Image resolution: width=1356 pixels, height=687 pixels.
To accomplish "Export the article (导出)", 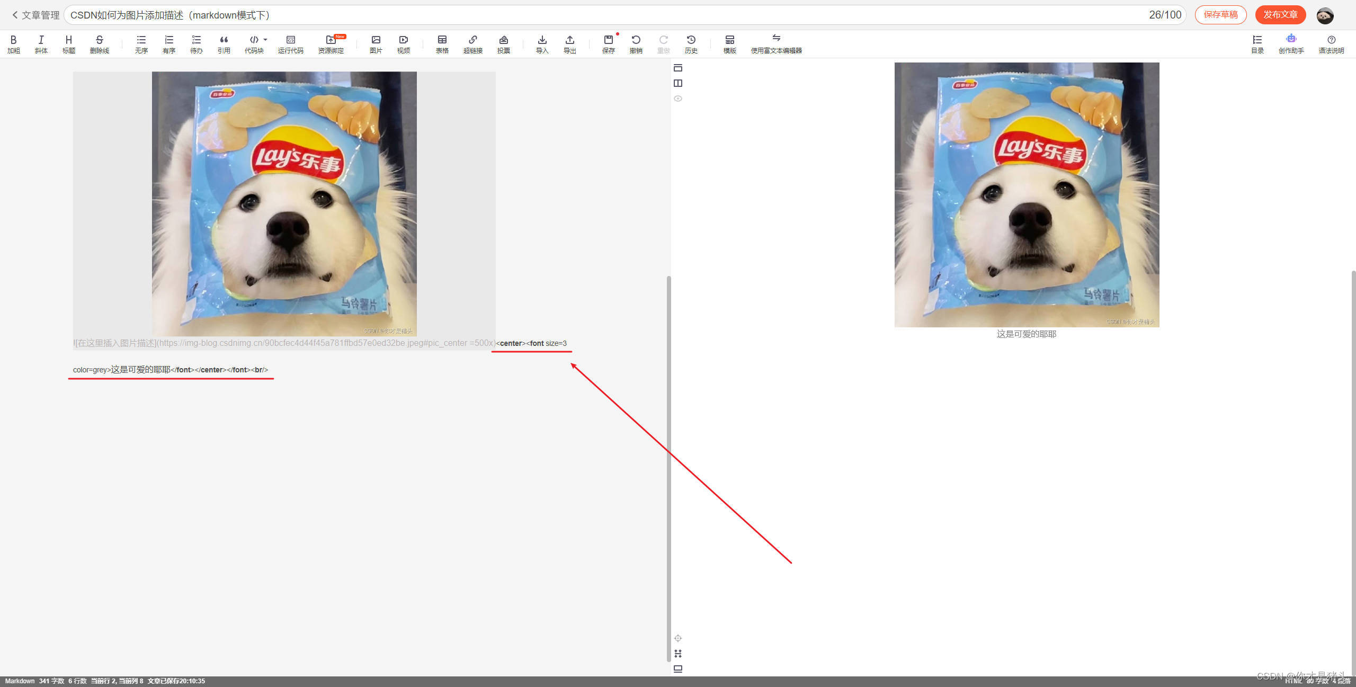I will coord(570,44).
